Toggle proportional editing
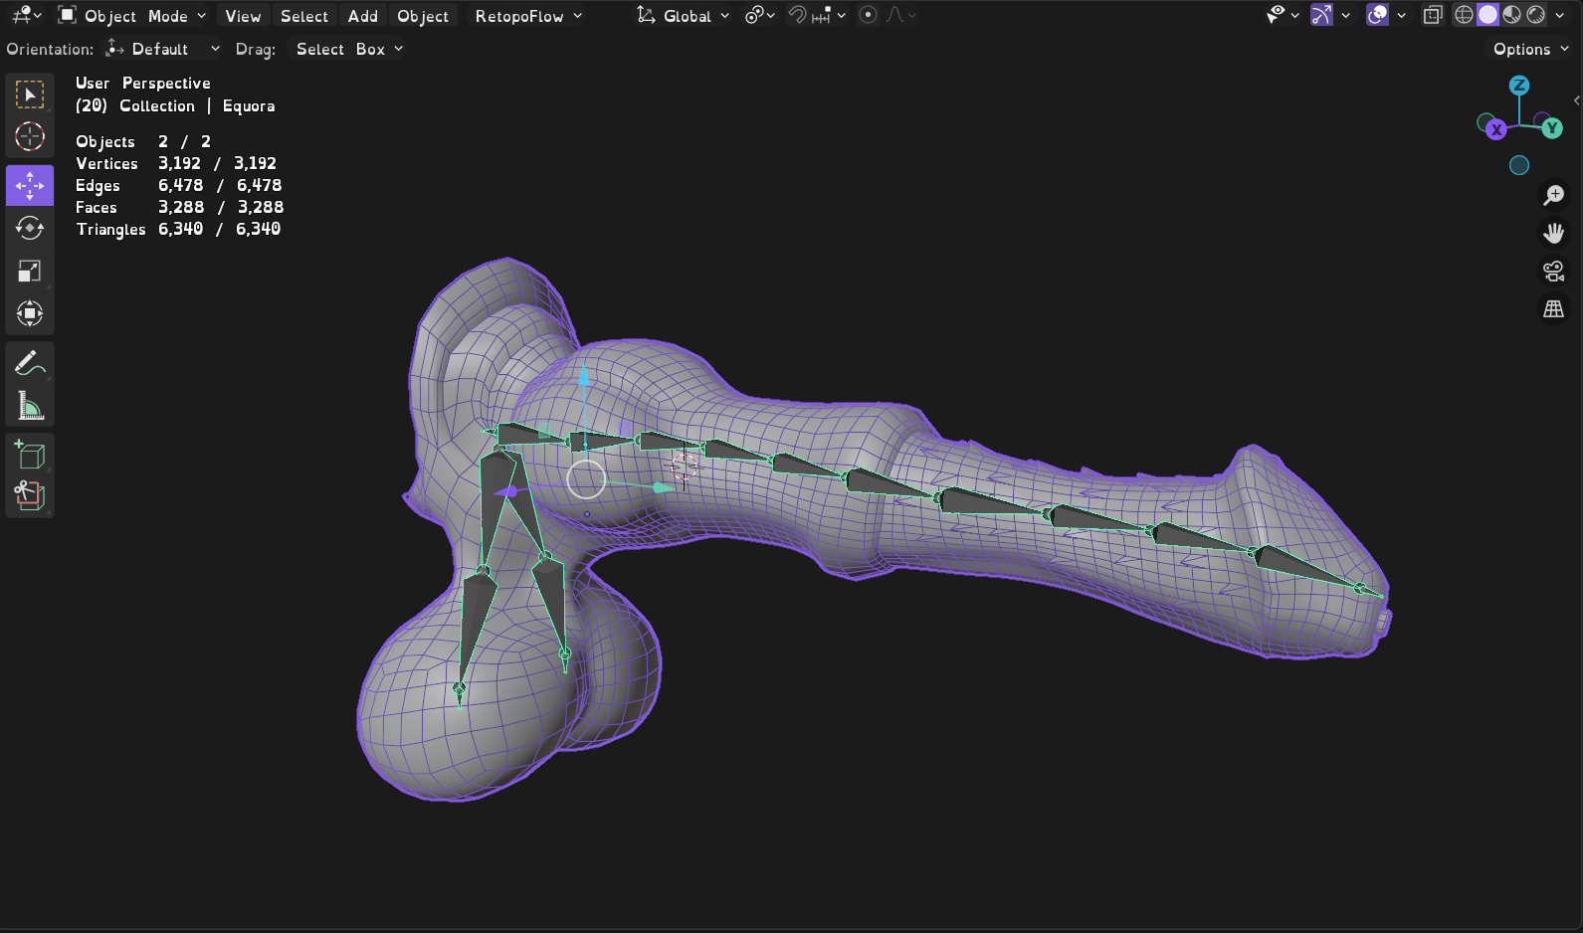Screen dimensions: 1583x933 868,15
